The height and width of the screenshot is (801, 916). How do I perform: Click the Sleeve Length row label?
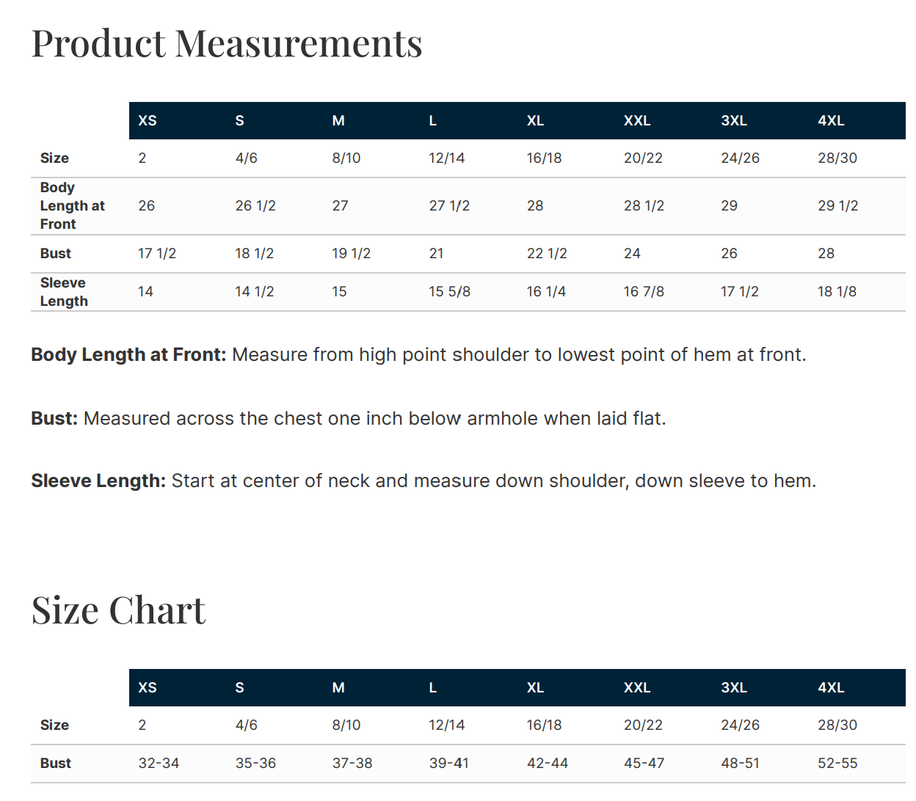coord(64,292)
